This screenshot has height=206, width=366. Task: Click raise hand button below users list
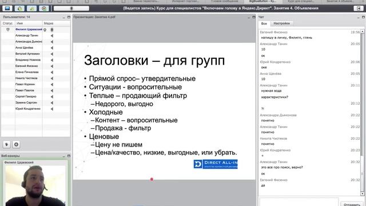click(6, 145)
